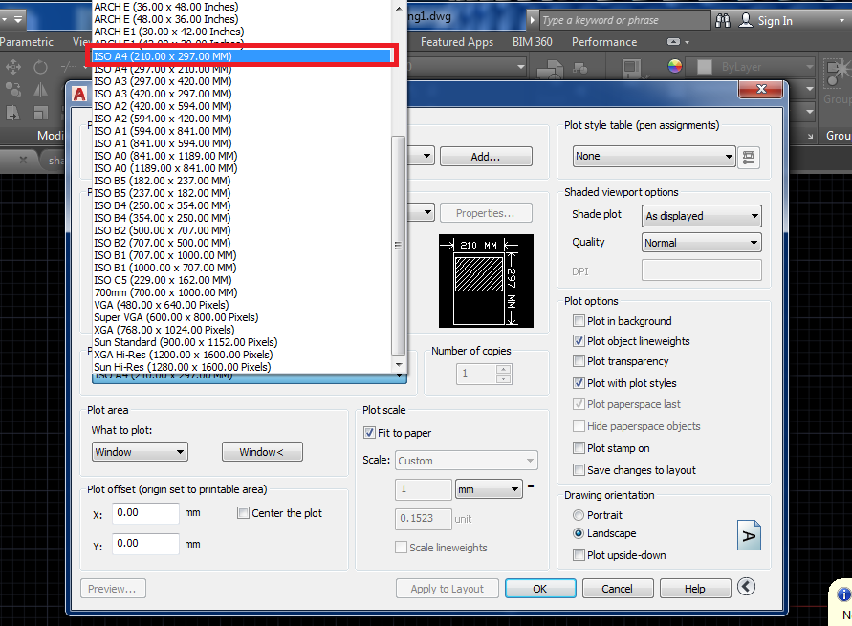Click the Sign In user icon
This screenshot has height=626, width=852.
tap(746, 21)
